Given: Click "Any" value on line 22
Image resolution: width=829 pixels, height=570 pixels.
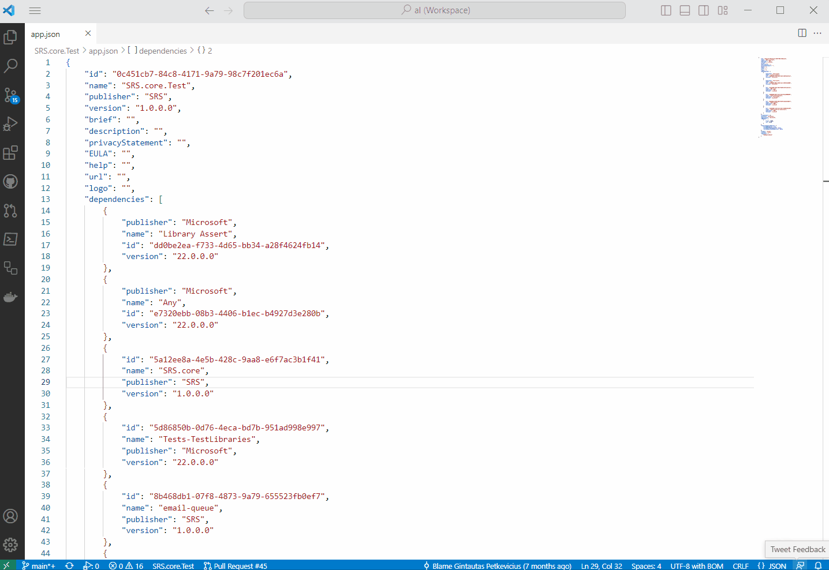Looking at the screenshot, I should point(170,302).
